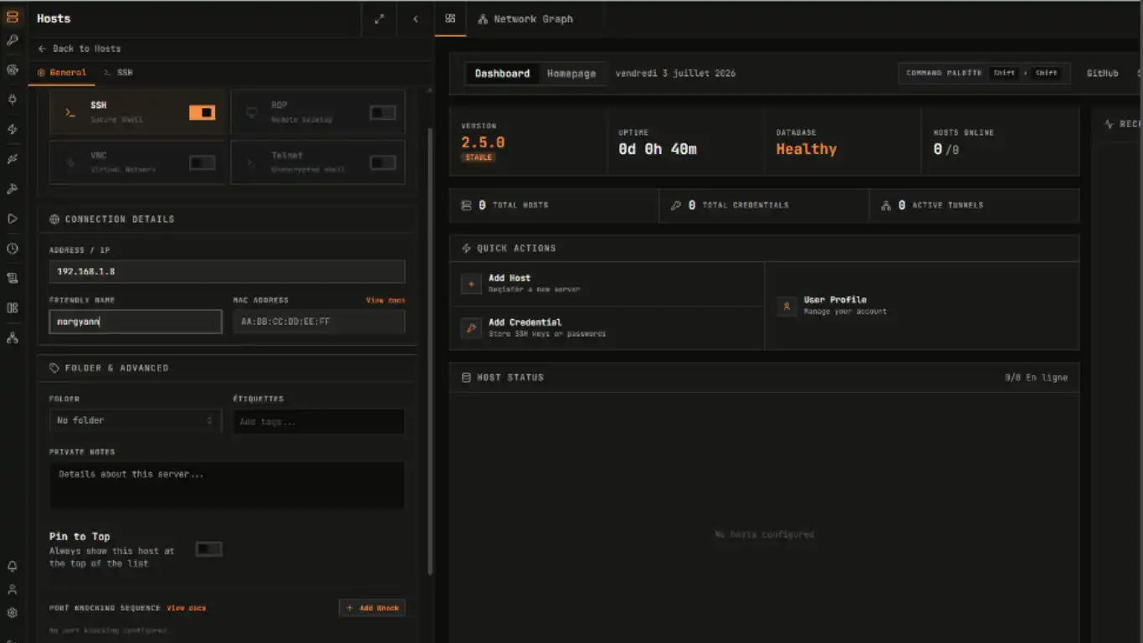Screen dimensions: 1143x643
Task: Open the notifications bell icon
Action: click(13, 566)
